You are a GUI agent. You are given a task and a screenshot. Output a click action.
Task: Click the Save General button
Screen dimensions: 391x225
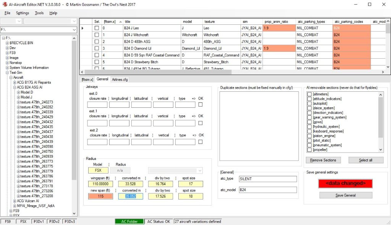click(x=346, y=195)
